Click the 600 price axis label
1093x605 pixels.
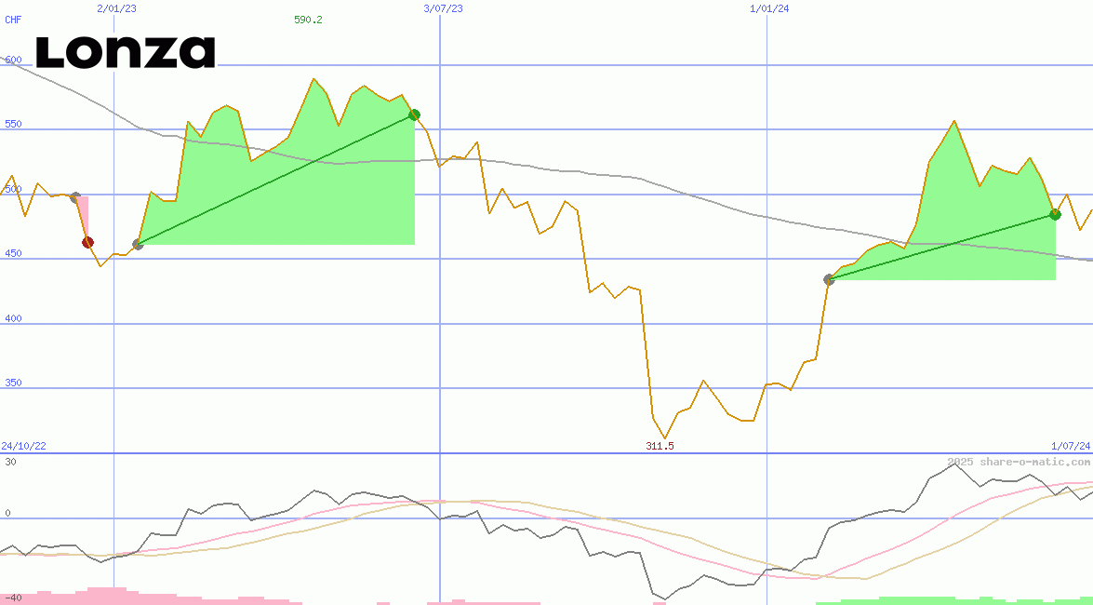point(13,60)
